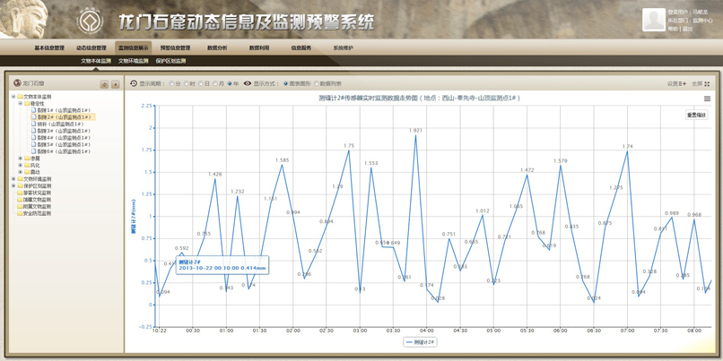Expand the 风化 folder in tree
This screenshot has height=361, width=723.
[x=21, y=166]
